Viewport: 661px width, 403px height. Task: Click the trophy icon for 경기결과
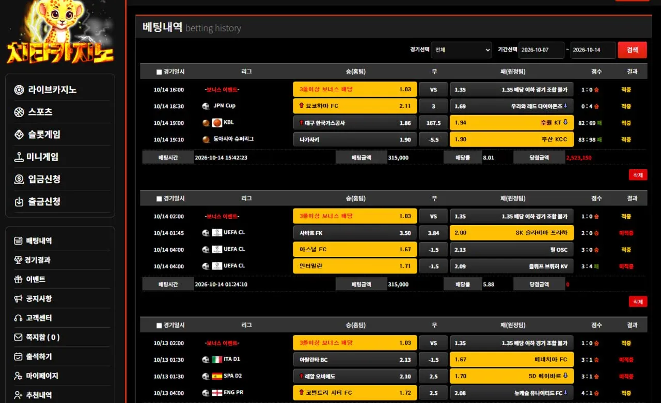click(18, 260)
